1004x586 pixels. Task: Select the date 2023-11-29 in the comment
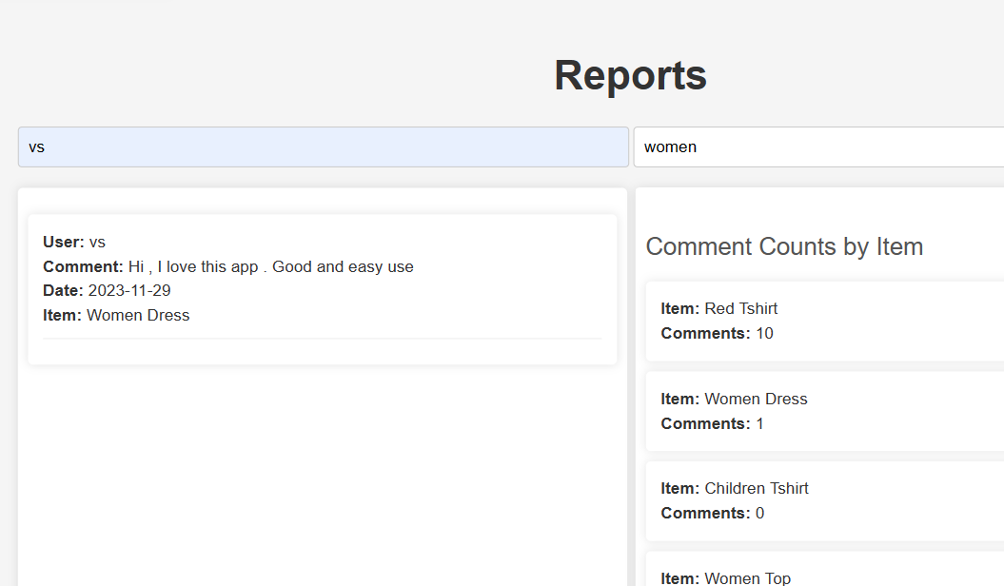(x=125, y=290)
